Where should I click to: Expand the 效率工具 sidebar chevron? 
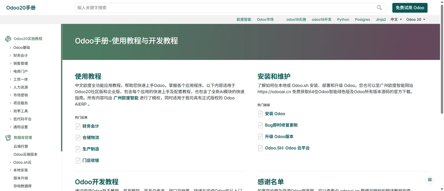[11, 111]
